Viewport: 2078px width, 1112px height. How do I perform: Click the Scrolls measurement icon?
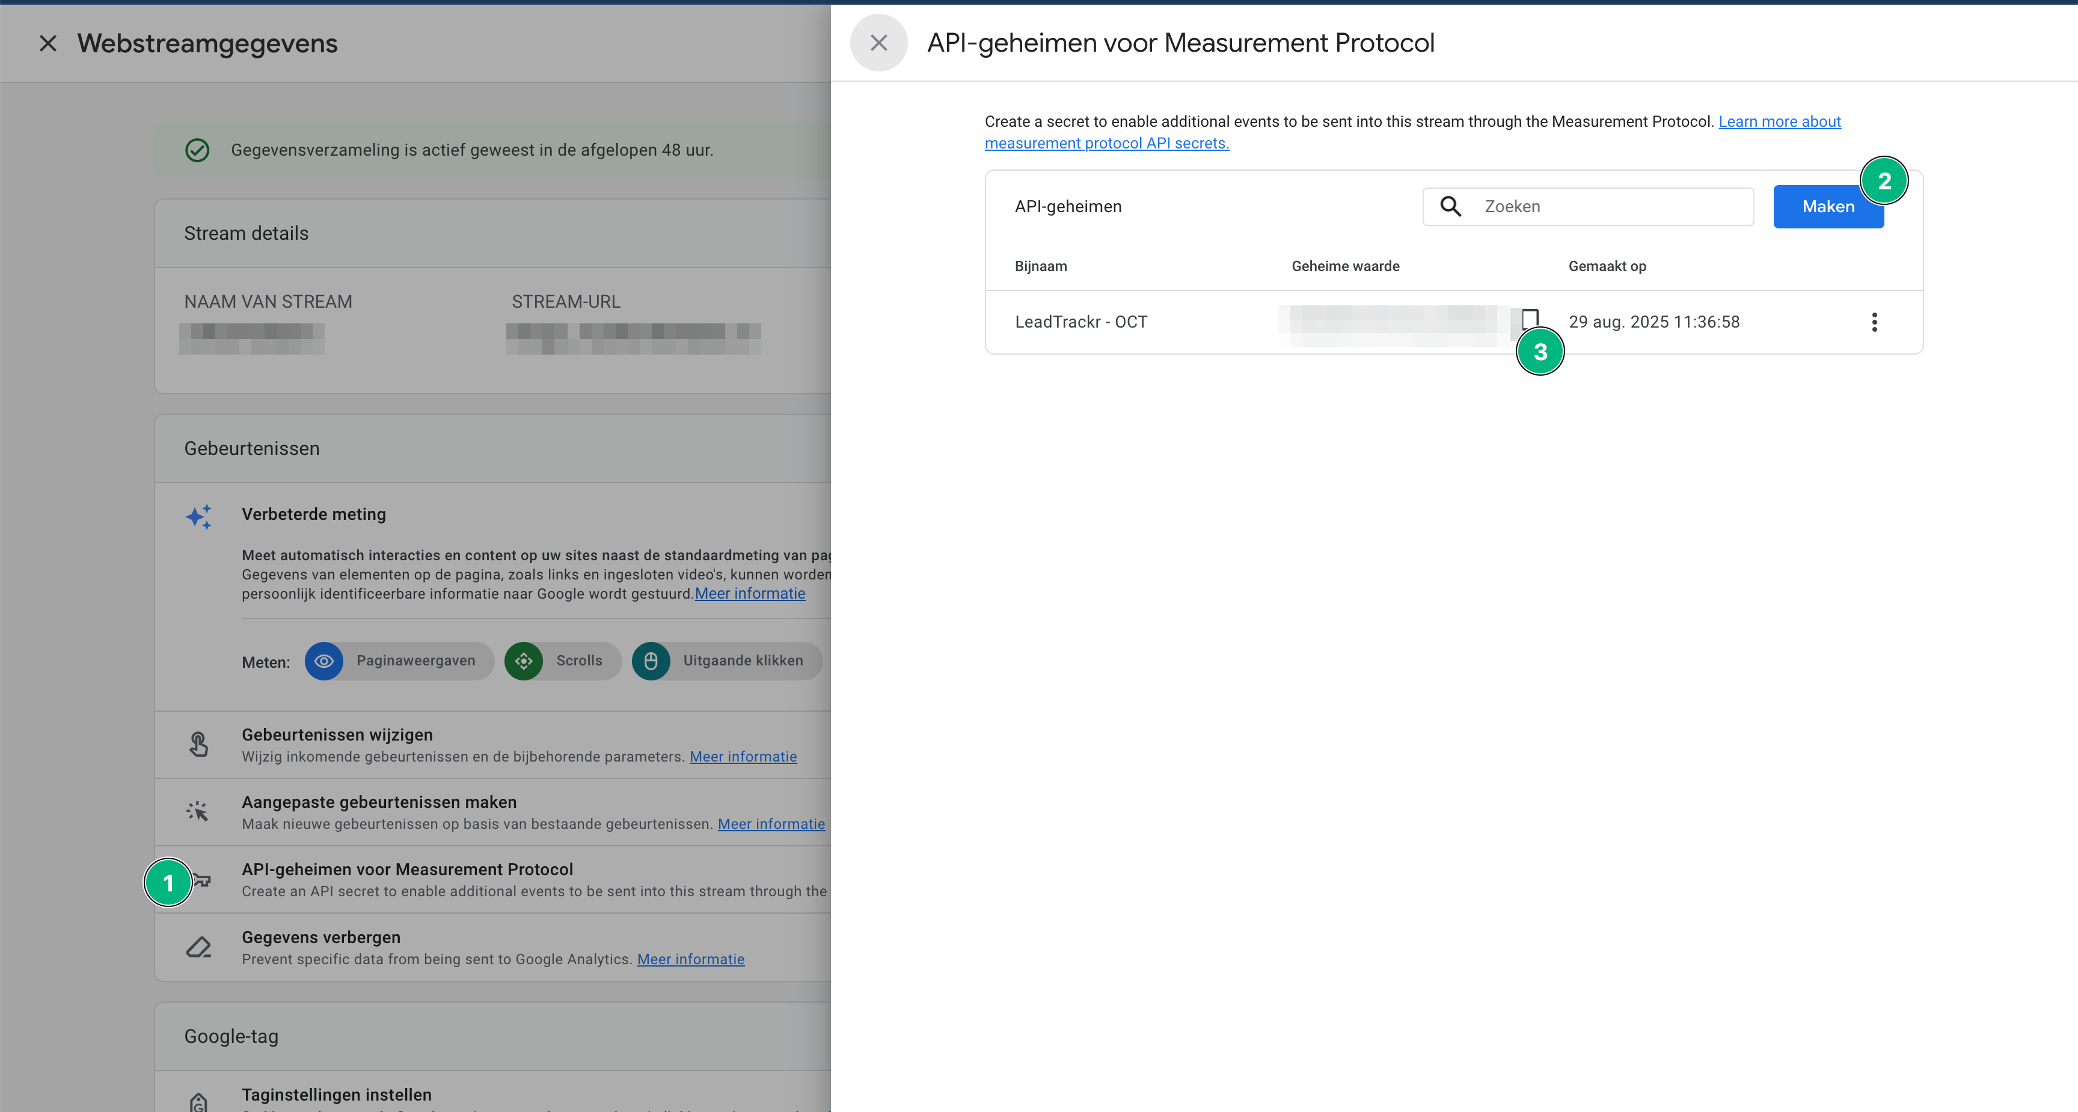pyautogui.click(x=524, y=661)
